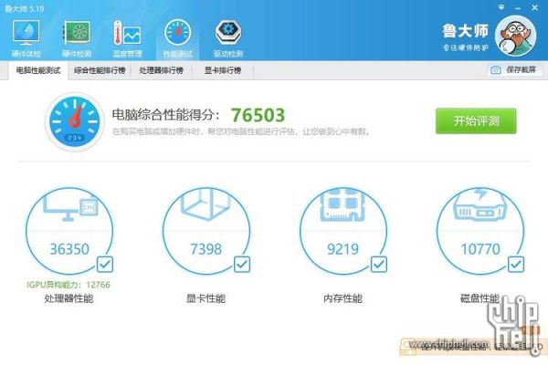Select 性能测试 performance test icon
The height and width of the screenshot is (365, 548).
point(177,38)
